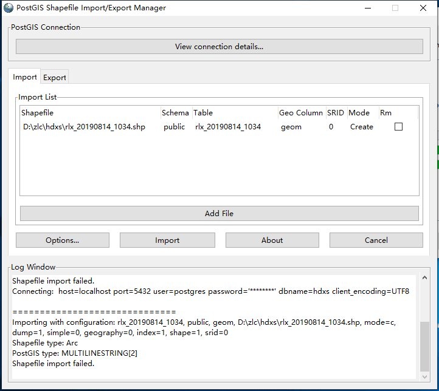Click View connection details button
The height and width of the screenshot is (391, 439).
219,47
